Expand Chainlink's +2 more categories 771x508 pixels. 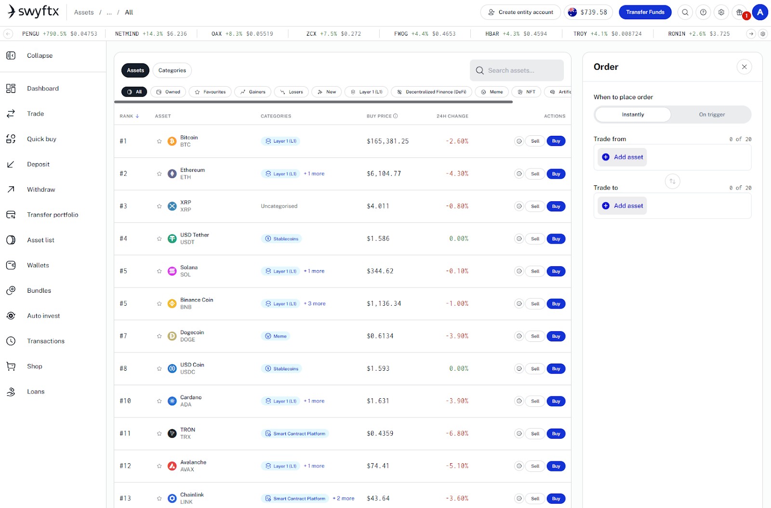pyautogui.click(x=344, y=498)
